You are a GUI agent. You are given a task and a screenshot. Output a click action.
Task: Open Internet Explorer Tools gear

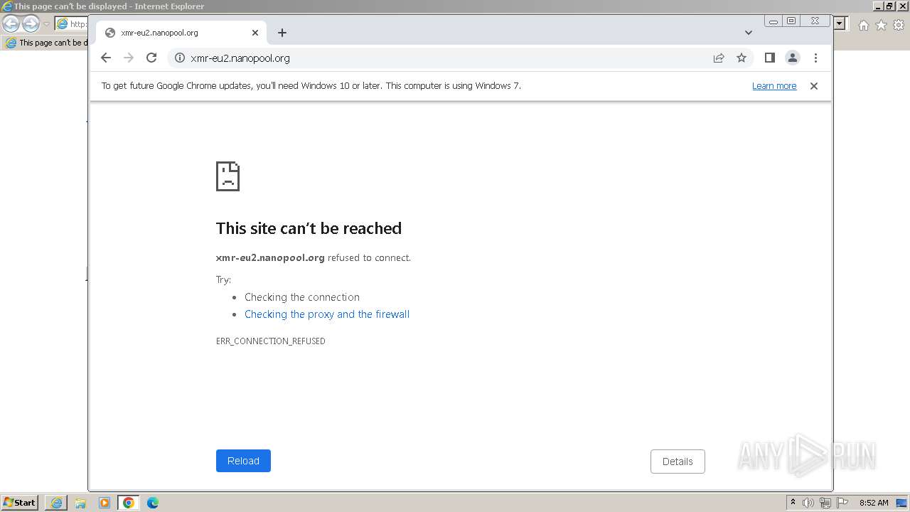(x=899, y=25)
